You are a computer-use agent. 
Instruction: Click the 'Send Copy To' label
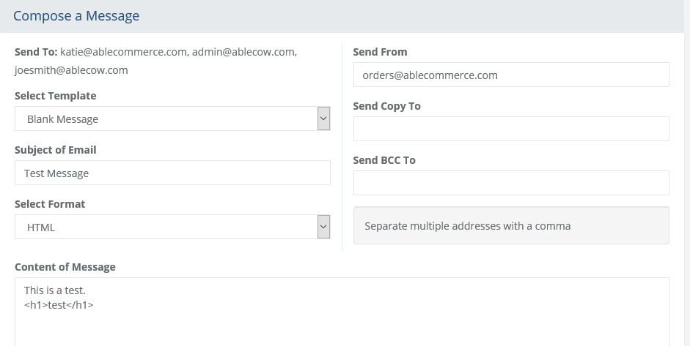[386, 106]
